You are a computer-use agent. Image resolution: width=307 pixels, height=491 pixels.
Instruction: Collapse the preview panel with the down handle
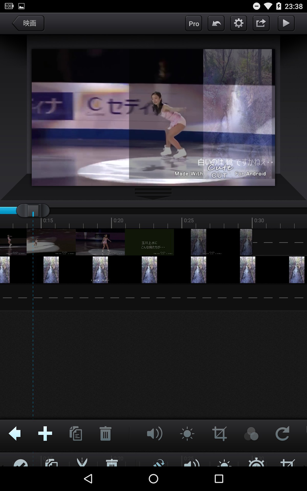click(153, 193)
